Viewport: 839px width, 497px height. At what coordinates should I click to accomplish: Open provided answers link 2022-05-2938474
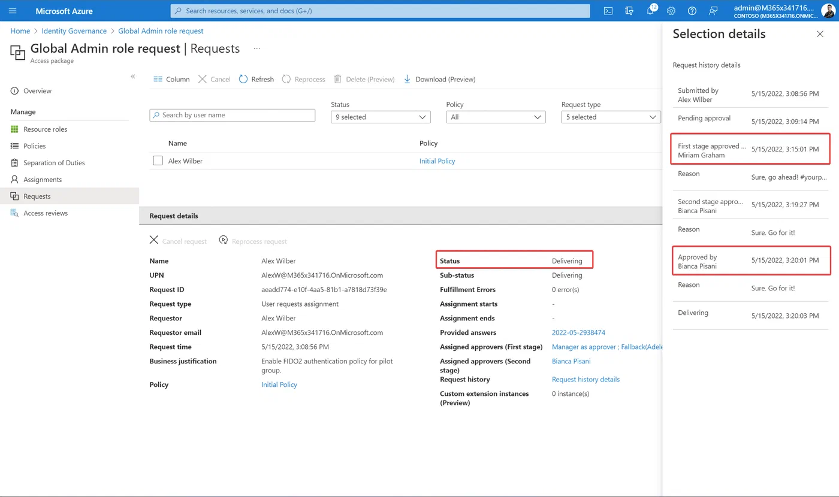coord(578,332)
